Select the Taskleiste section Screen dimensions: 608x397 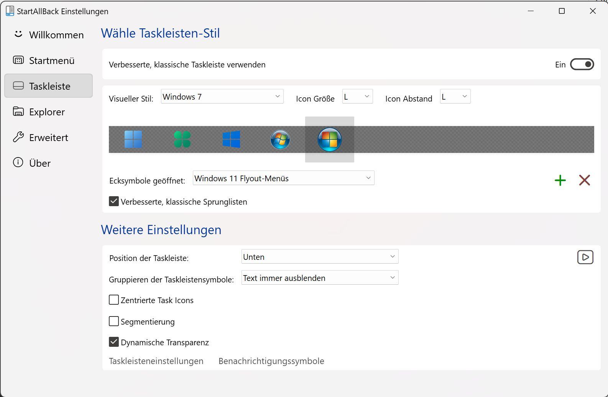tap(48, 86)
